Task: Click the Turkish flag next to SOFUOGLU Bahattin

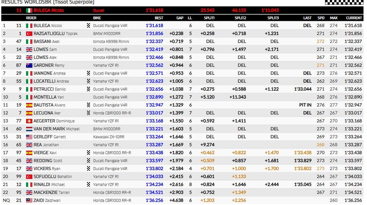Action: pyautogui.click(x=29, y=177)
